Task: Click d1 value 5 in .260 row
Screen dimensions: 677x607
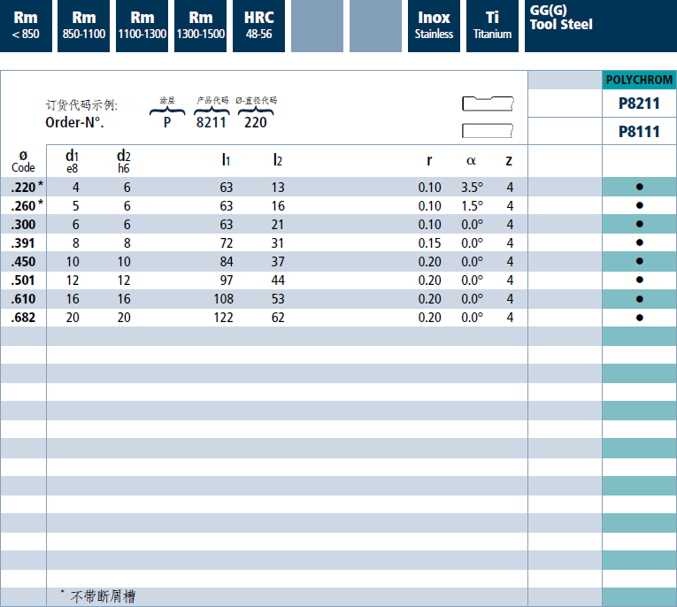Action: 75,206
